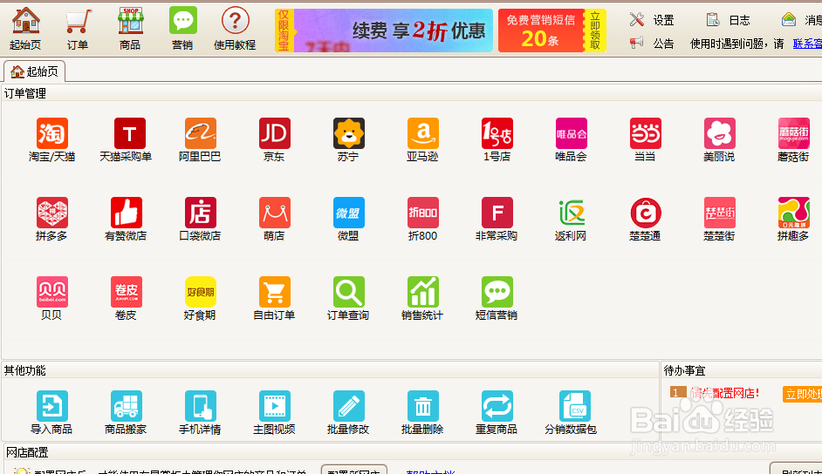
Task: Open 唯品会 icon
Action: pyautogui.click(x=571, y=139)
